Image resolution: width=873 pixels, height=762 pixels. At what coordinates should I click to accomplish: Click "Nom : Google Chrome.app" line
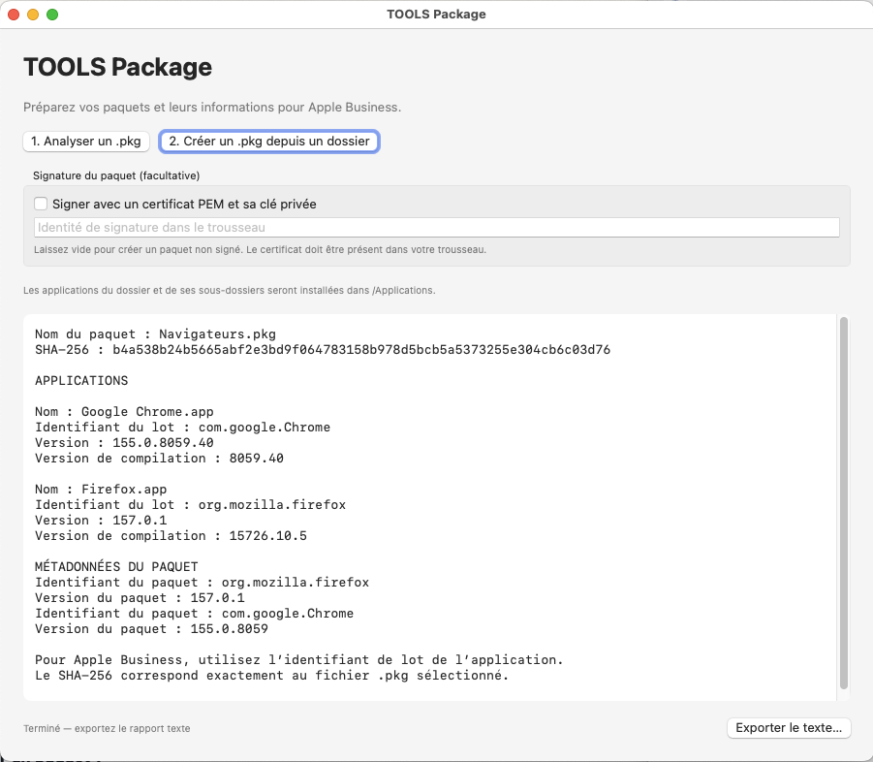coord(124,412)
